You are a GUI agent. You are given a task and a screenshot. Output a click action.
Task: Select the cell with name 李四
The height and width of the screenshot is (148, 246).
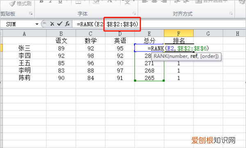(x=25, y=55)
